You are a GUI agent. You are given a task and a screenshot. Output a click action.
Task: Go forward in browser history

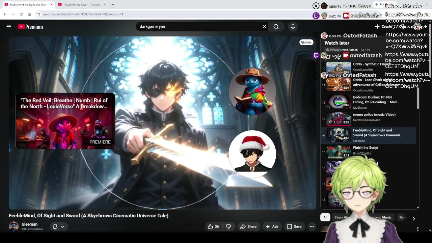click(x=13, y=14)
